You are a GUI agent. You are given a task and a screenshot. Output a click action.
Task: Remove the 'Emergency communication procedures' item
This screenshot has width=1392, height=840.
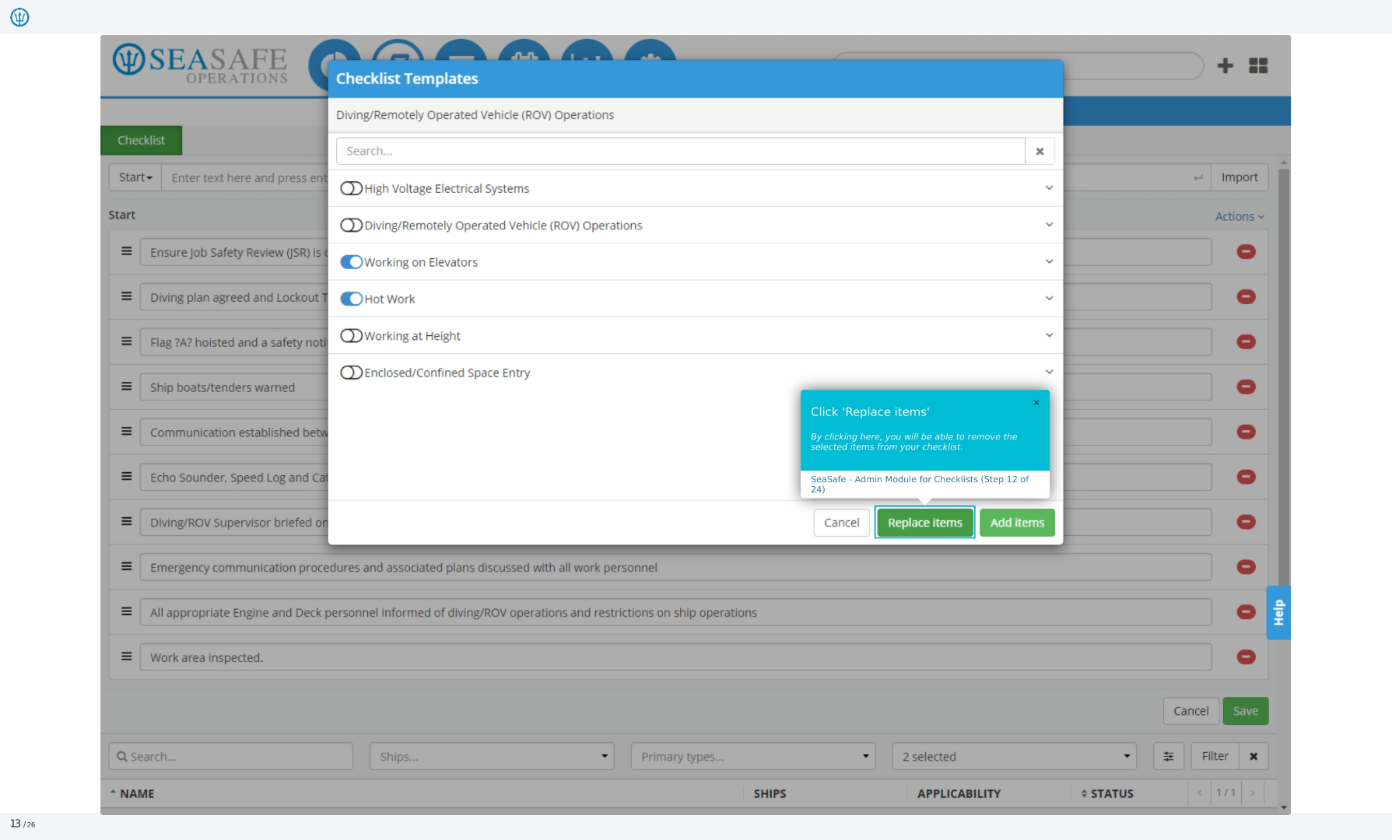[1246, 567]
